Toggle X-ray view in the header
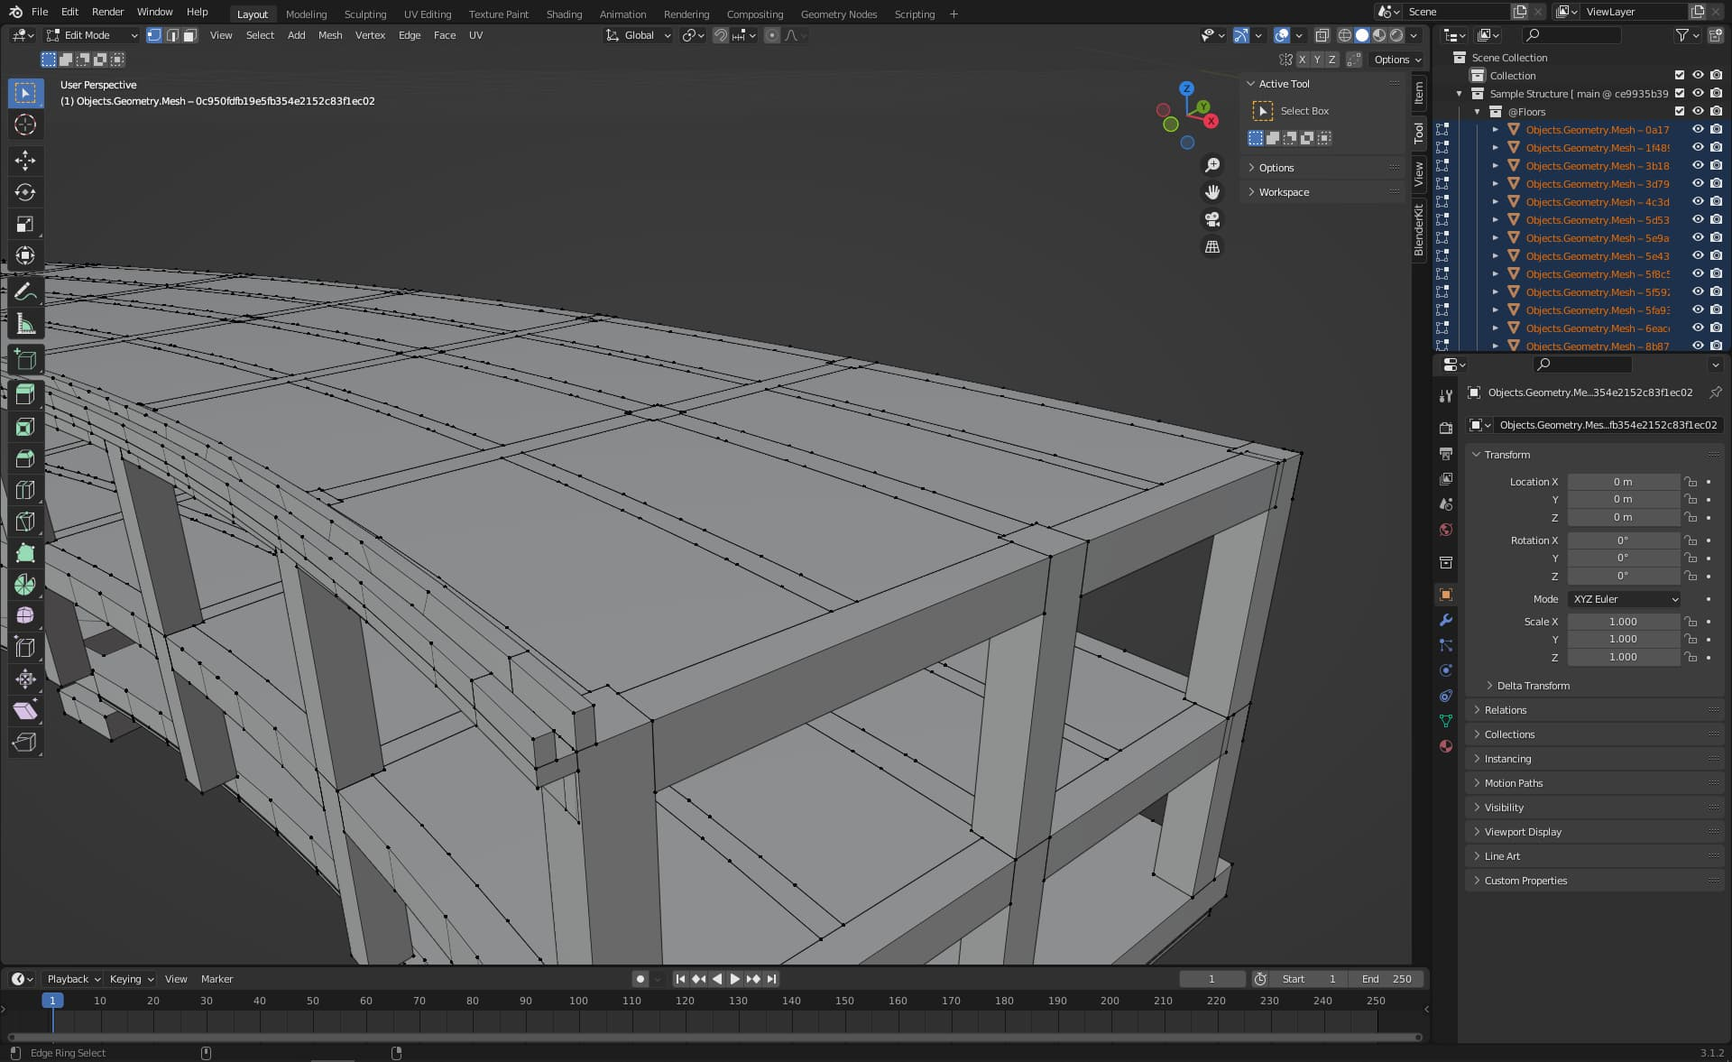The width and height of the screenshot is (1732, 1062). click(x=1322, y=35)
